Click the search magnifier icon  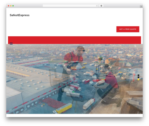coord(135,46)
